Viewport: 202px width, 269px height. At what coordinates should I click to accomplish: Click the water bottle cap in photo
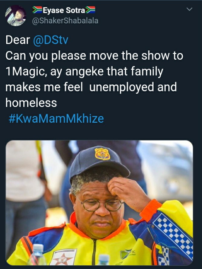(38, 248)
